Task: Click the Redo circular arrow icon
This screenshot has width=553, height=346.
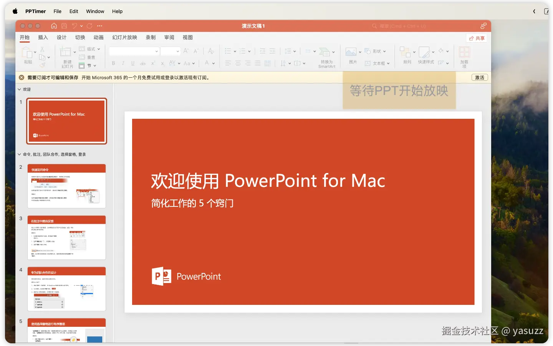Action: 89,26
